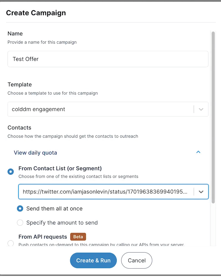
Task: Select the From Contact List radio button
Action: pyautogui.click(x=10, y=171)
